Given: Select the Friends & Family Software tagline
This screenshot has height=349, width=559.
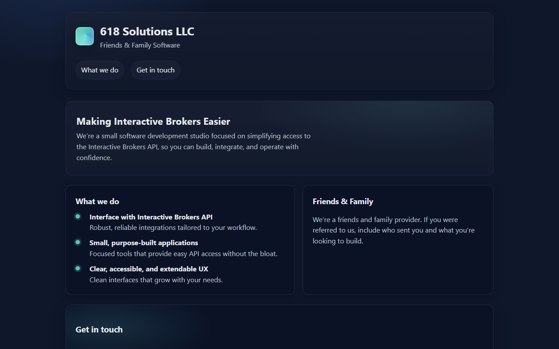Looking at the screenshot, I should point(140,45).
